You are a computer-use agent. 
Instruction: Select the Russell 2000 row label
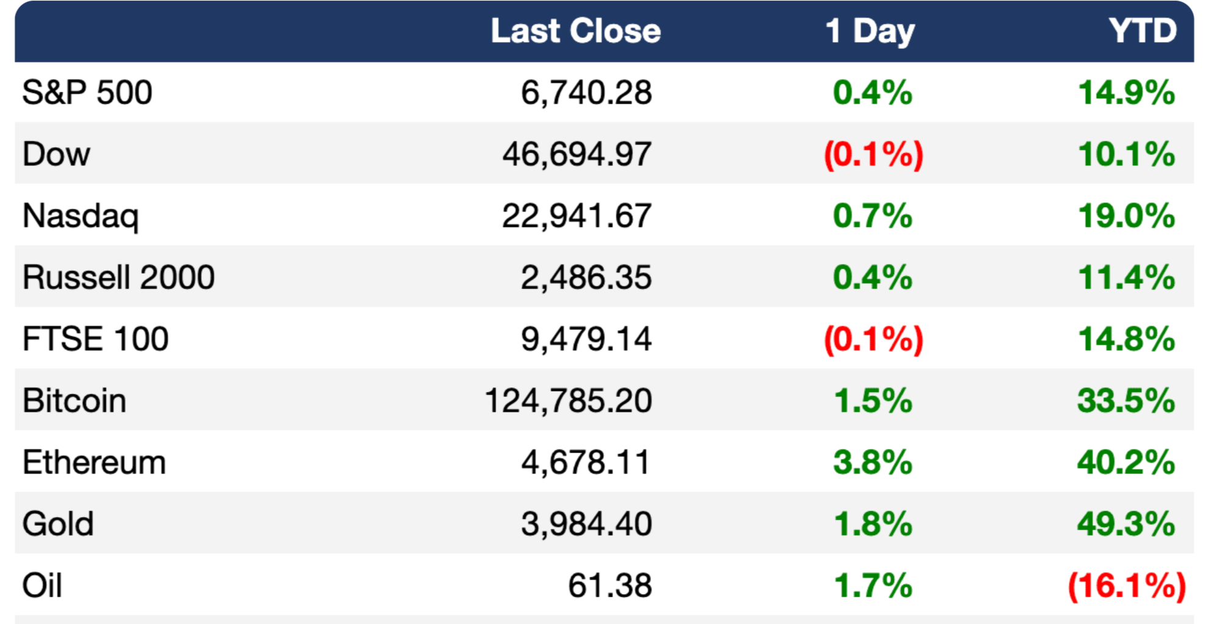tap(118, 278)
